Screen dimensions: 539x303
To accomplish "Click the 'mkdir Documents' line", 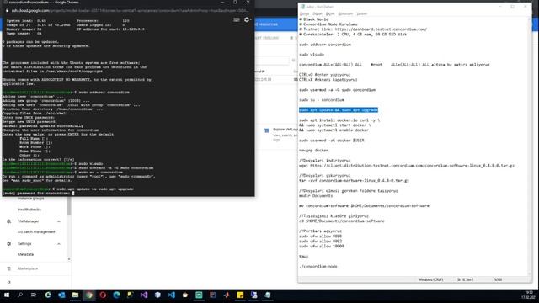I will [x=316, y=196].
